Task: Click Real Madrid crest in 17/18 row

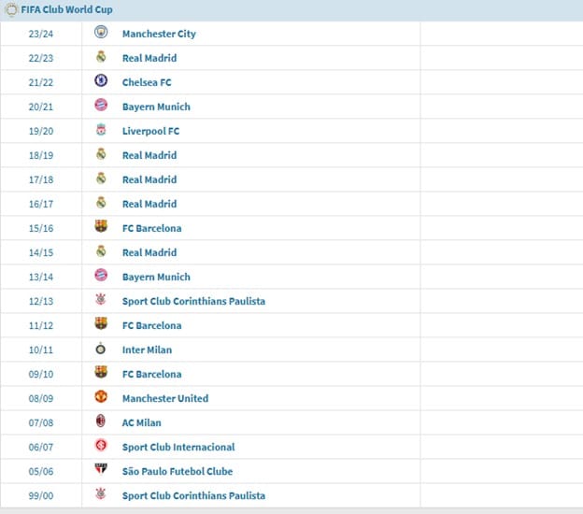Action: pos(101,178)
